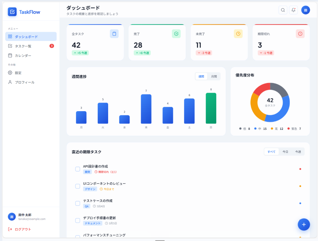Click the clipboard icon on 全タスク card
Viewport: 318px width, 241px height.
(114, 34)
